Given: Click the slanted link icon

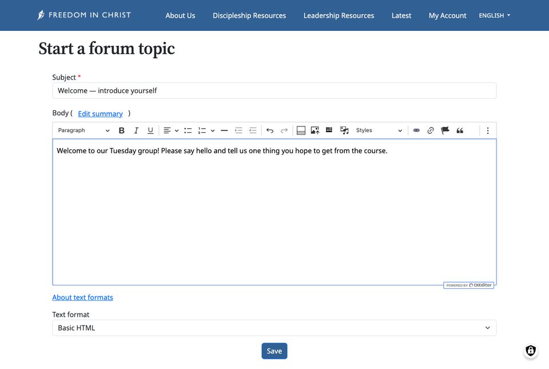Looking at the screenshot, I should (430, 130).
